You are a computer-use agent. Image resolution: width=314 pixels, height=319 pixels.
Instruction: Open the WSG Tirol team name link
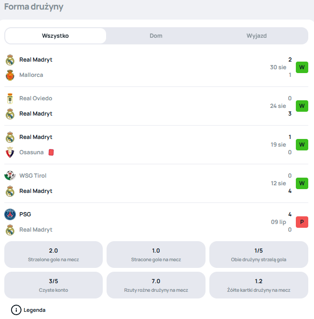(33, 176)
